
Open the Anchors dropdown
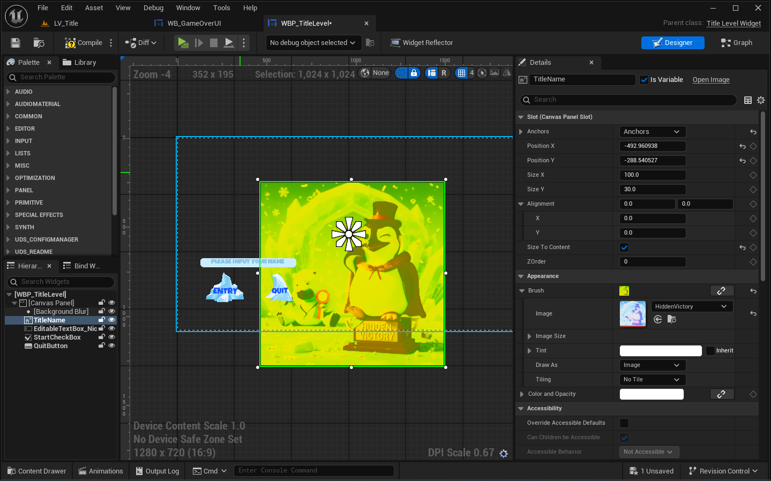pyautogui.click(x=652, y=132)
